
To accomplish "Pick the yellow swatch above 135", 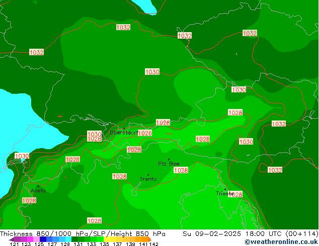I will point(107,239).
